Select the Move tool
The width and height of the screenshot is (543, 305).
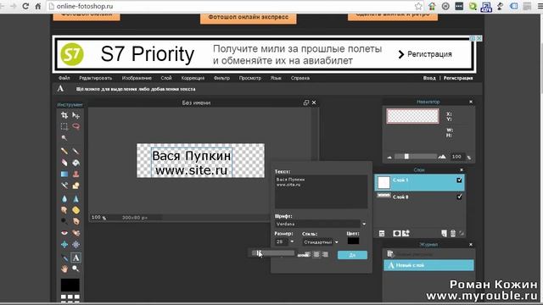76,115
